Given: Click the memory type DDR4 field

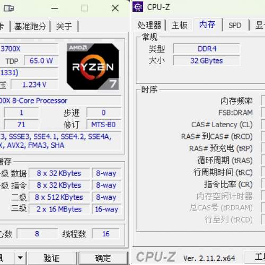Looking at the screenshot, I should 207,49.
